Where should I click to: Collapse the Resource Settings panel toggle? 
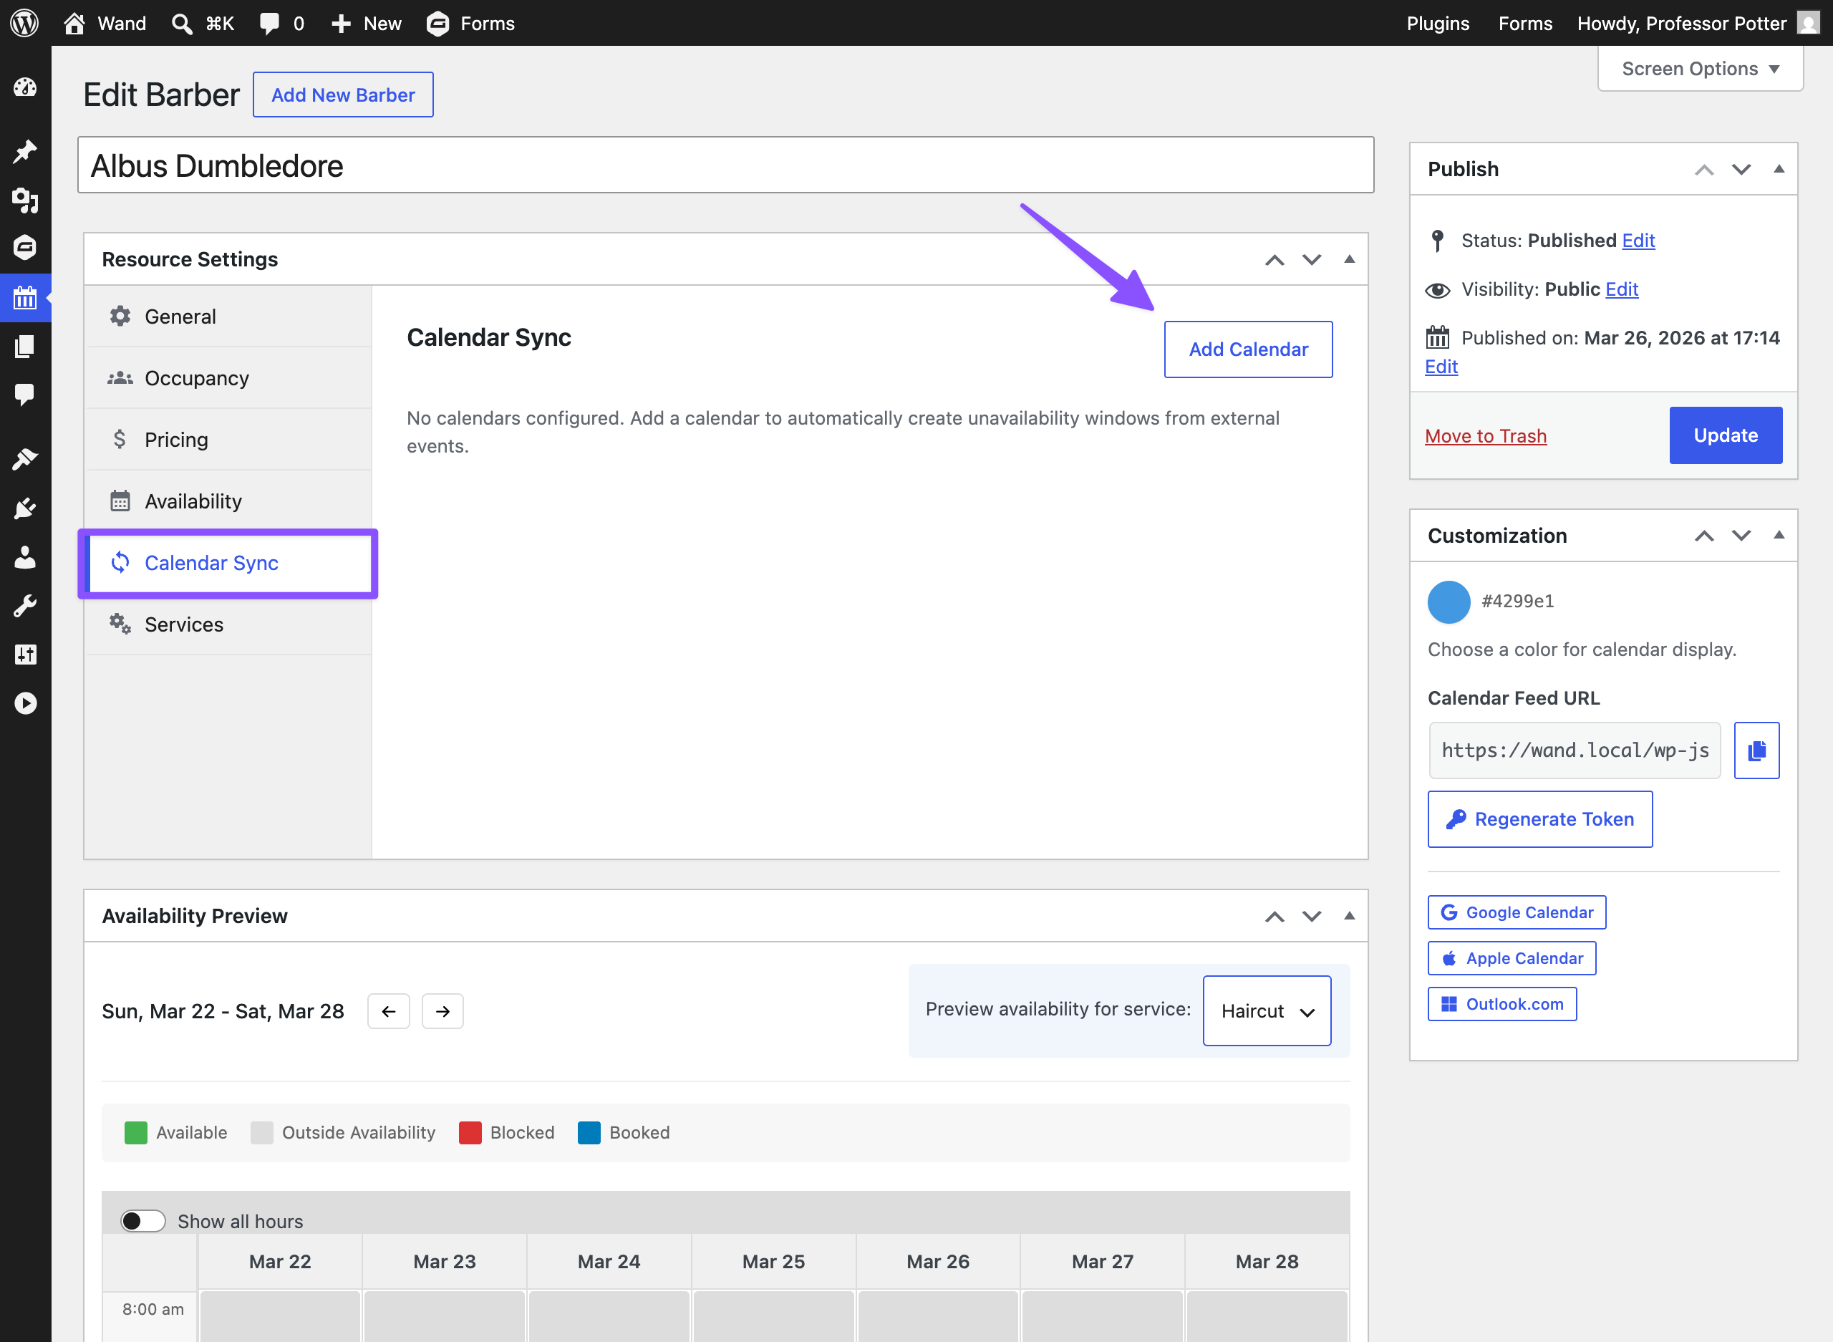point(1349,259)
